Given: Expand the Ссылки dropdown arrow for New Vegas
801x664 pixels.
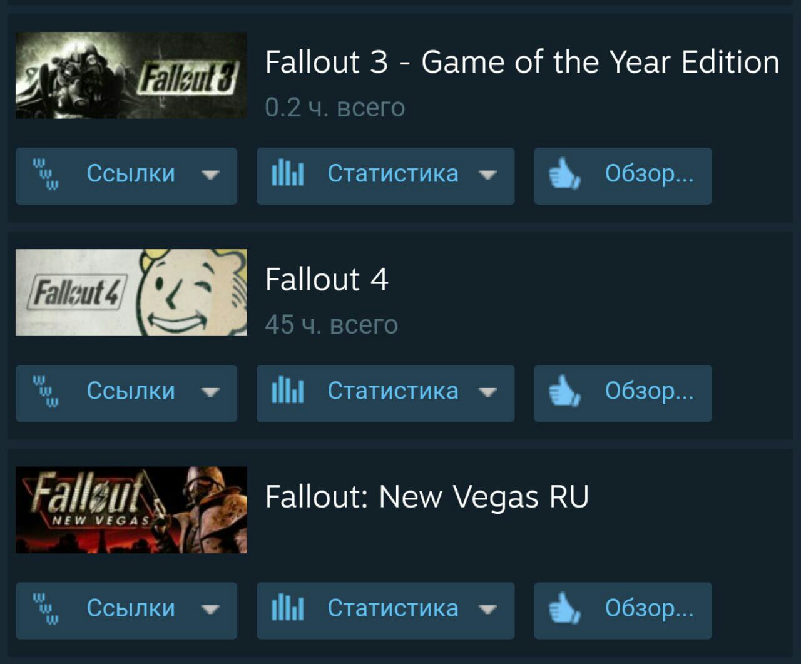Looking at the screenshot, I should tap(210, 609).
